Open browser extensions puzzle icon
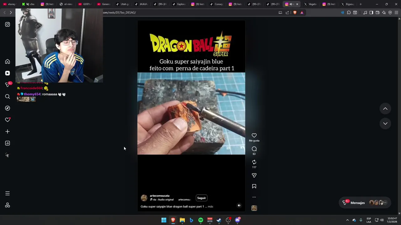Screen dimensions: 401x225 point(349,12)
